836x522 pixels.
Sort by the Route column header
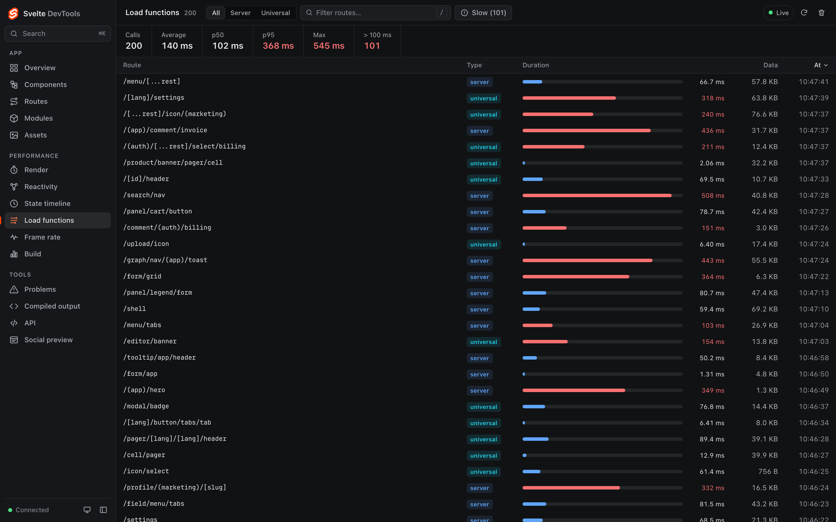click(x=132, y=65)
